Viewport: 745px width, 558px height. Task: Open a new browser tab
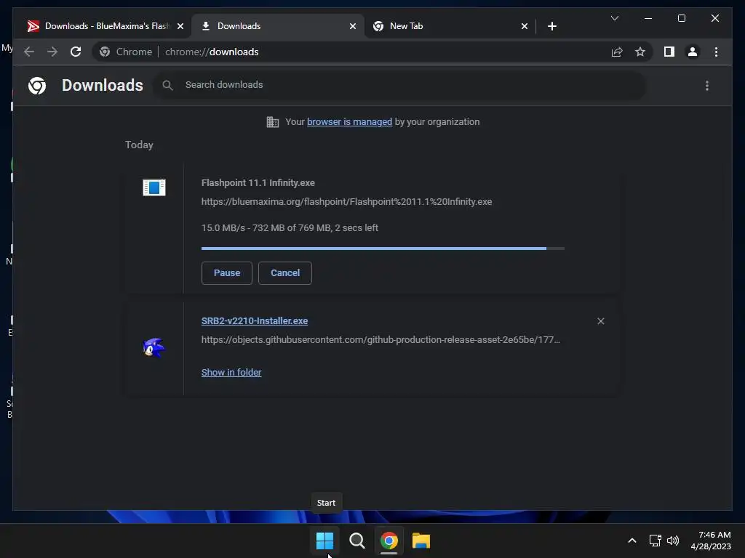(x=551, y=27)
